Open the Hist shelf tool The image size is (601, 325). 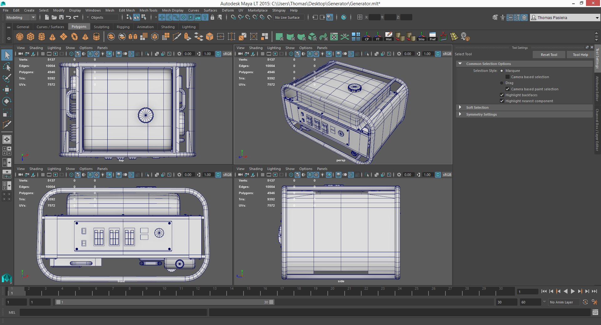[x=388, y=37]
